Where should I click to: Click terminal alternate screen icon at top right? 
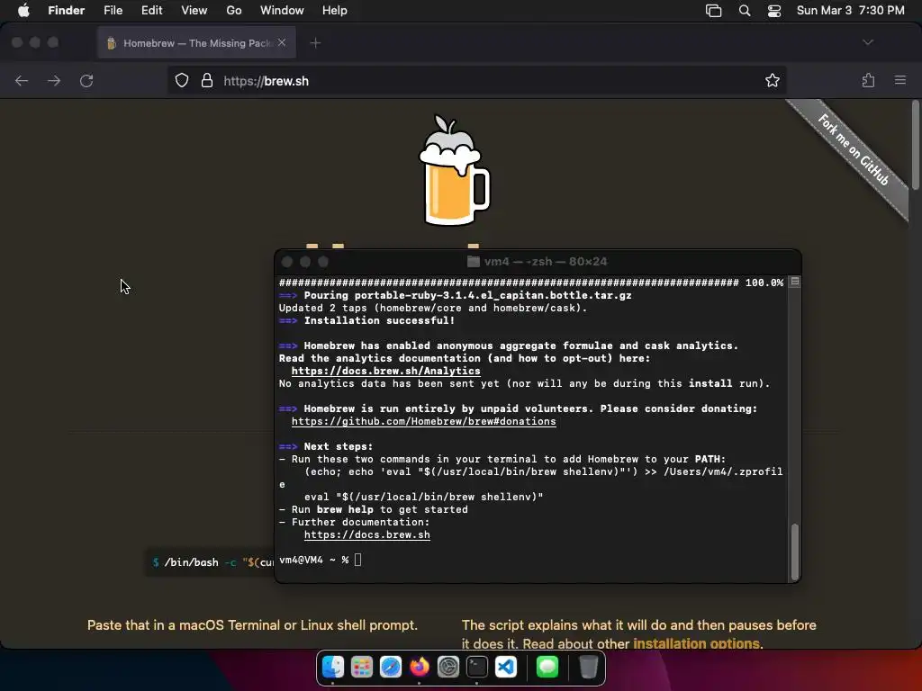coord(794,282)
